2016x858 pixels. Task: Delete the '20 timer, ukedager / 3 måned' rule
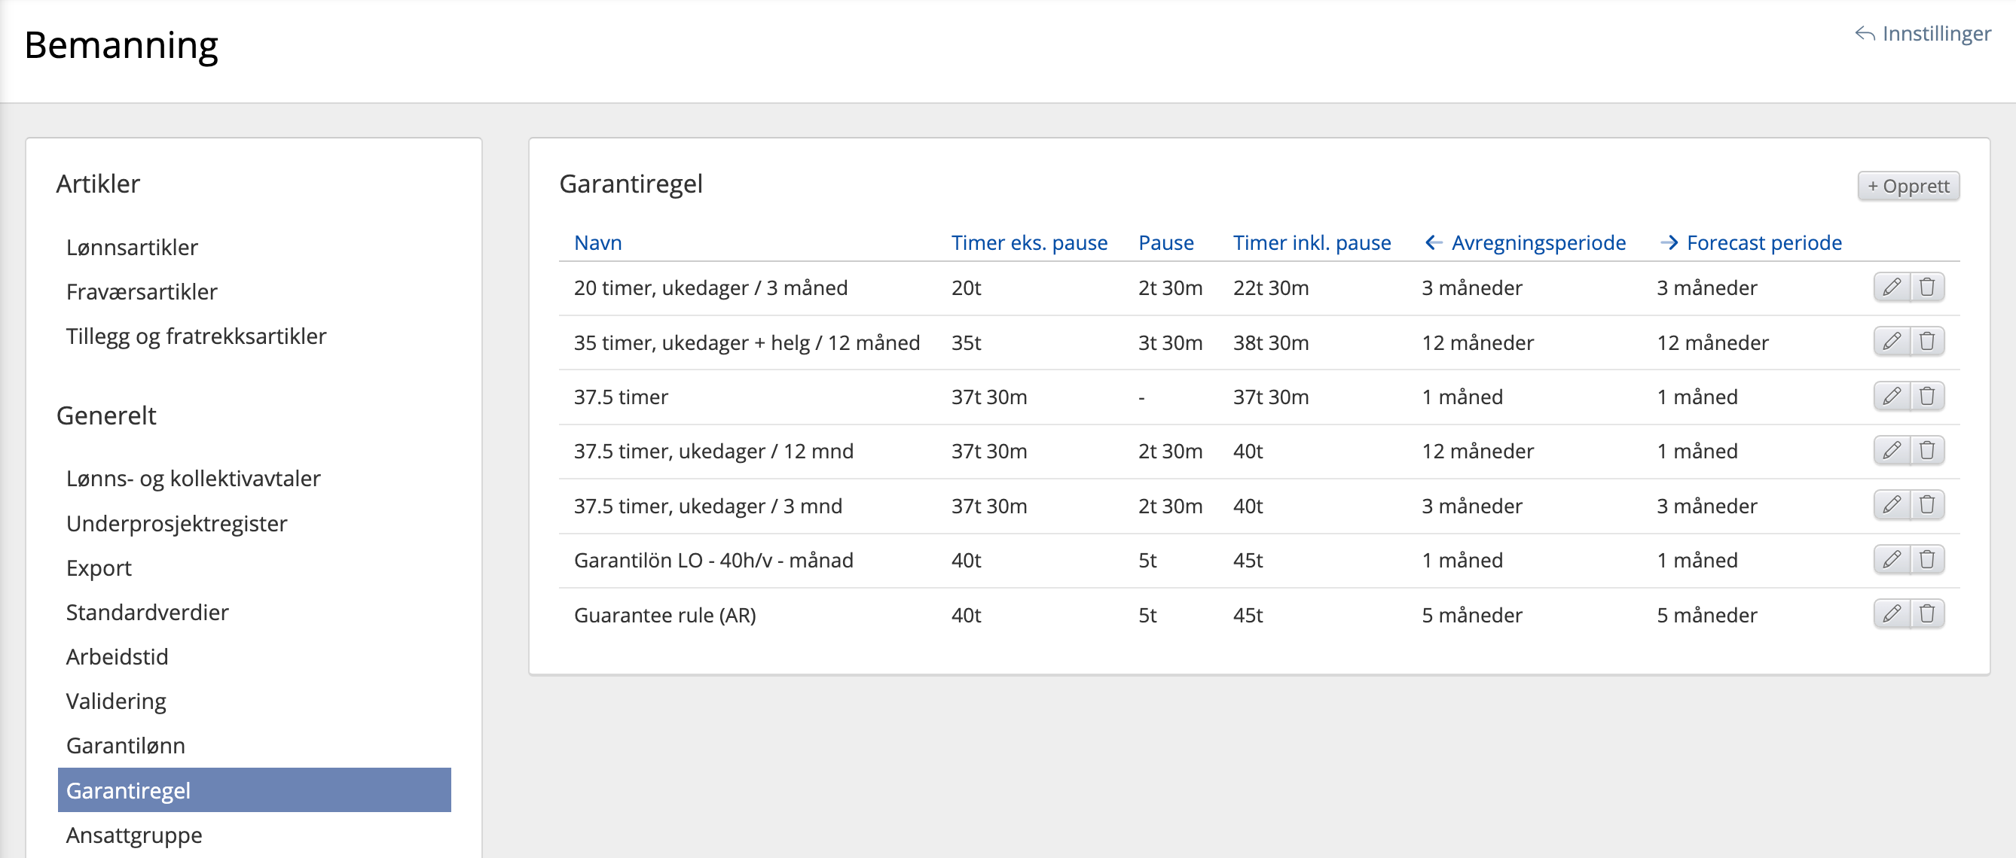[x=1927, y=287]
